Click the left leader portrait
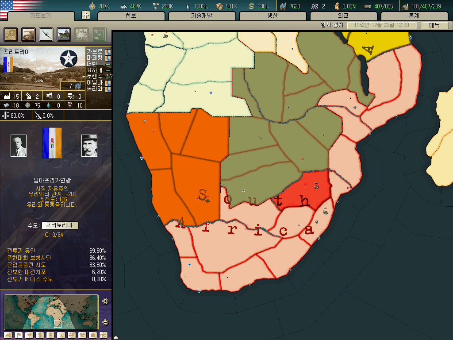Viewport: 453px width, 340px height. pos(19,145)
